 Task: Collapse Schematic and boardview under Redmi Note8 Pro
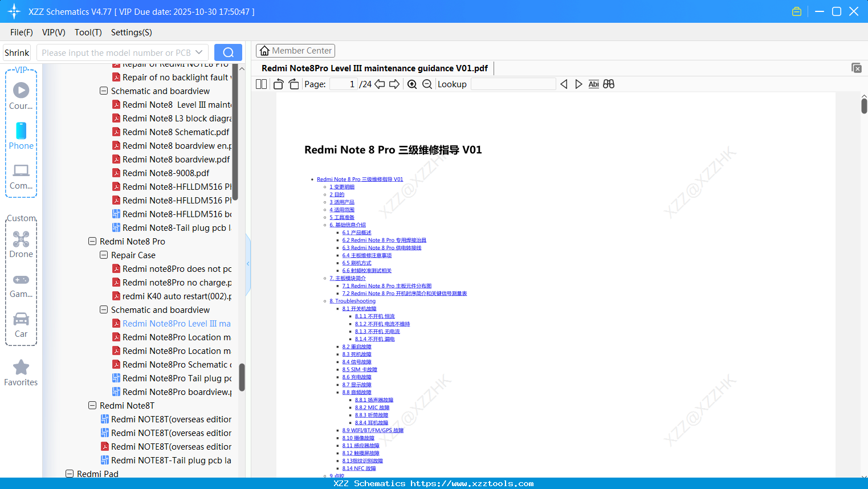pos(104,310)
